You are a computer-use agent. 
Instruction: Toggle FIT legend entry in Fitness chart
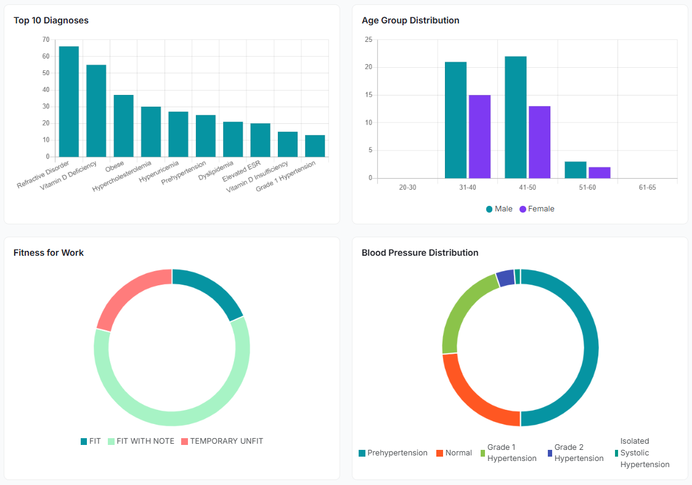90,441
